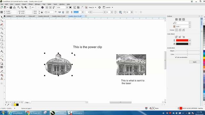This screenshot has width=205, height=115.
Task: Open the Bitmaps menu
Action: pyautogui.click(x=38, y=4)
